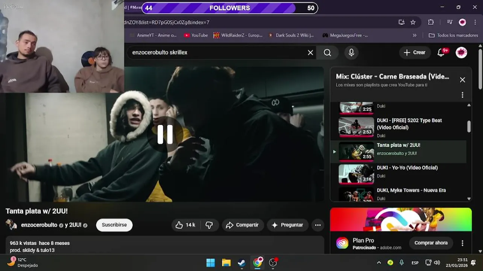Expand the hidden bookmarks chevron
Viewport: 483px width, 271px height.
(x=415, y=35)
